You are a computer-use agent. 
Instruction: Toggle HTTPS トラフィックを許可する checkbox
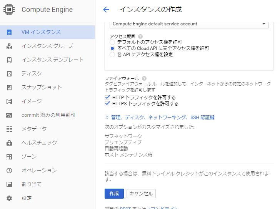click(107, 103)
